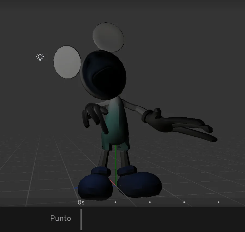Click the 0s timeline label

(81, 202)
